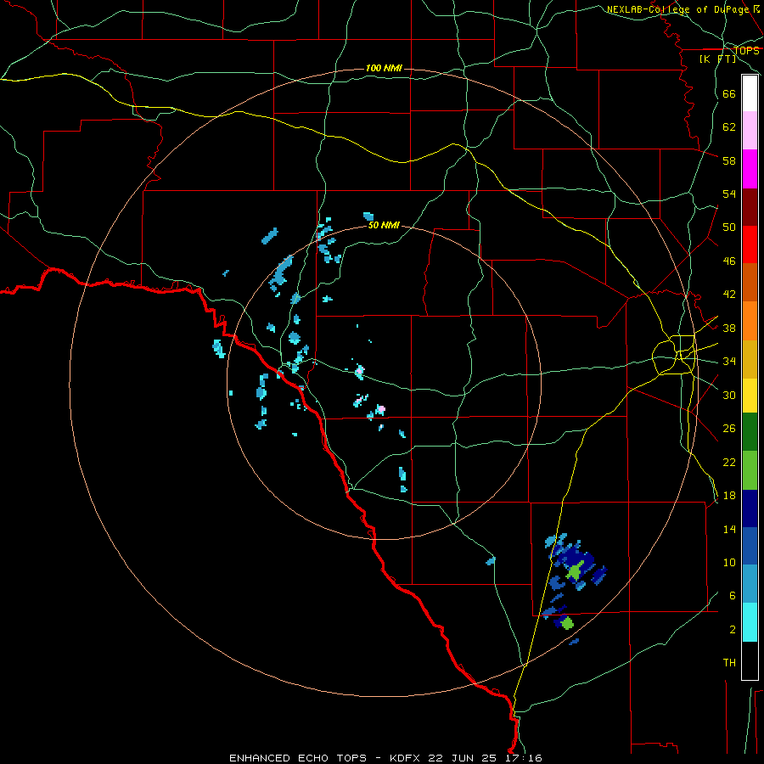Click the "38" legend value

click(x=729, y=328)
